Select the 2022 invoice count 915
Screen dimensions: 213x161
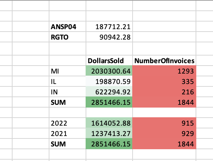(164, 123)
